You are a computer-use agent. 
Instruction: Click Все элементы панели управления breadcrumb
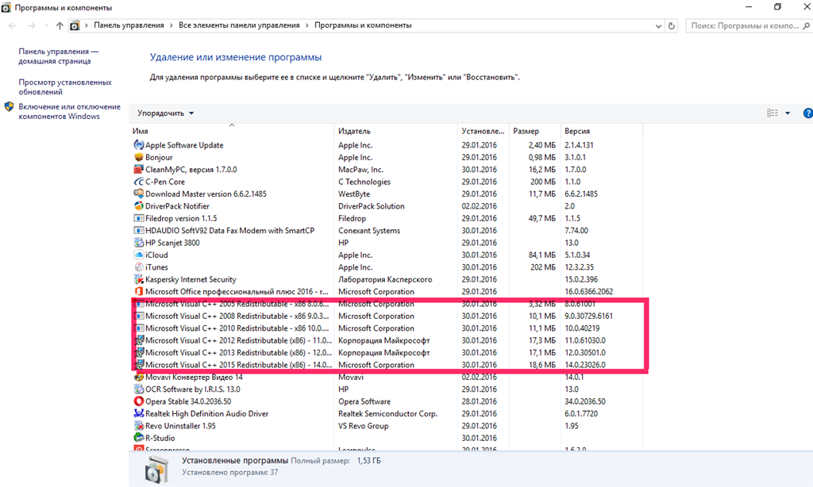[x=239, y=25]
